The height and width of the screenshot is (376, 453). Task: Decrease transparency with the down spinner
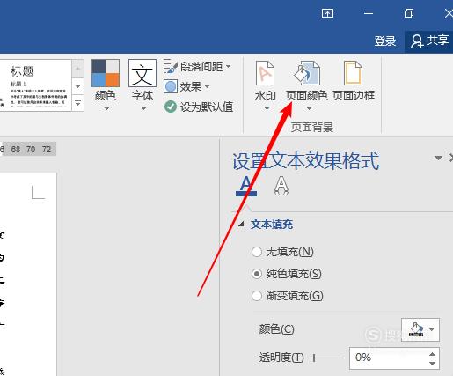[432, 364]
